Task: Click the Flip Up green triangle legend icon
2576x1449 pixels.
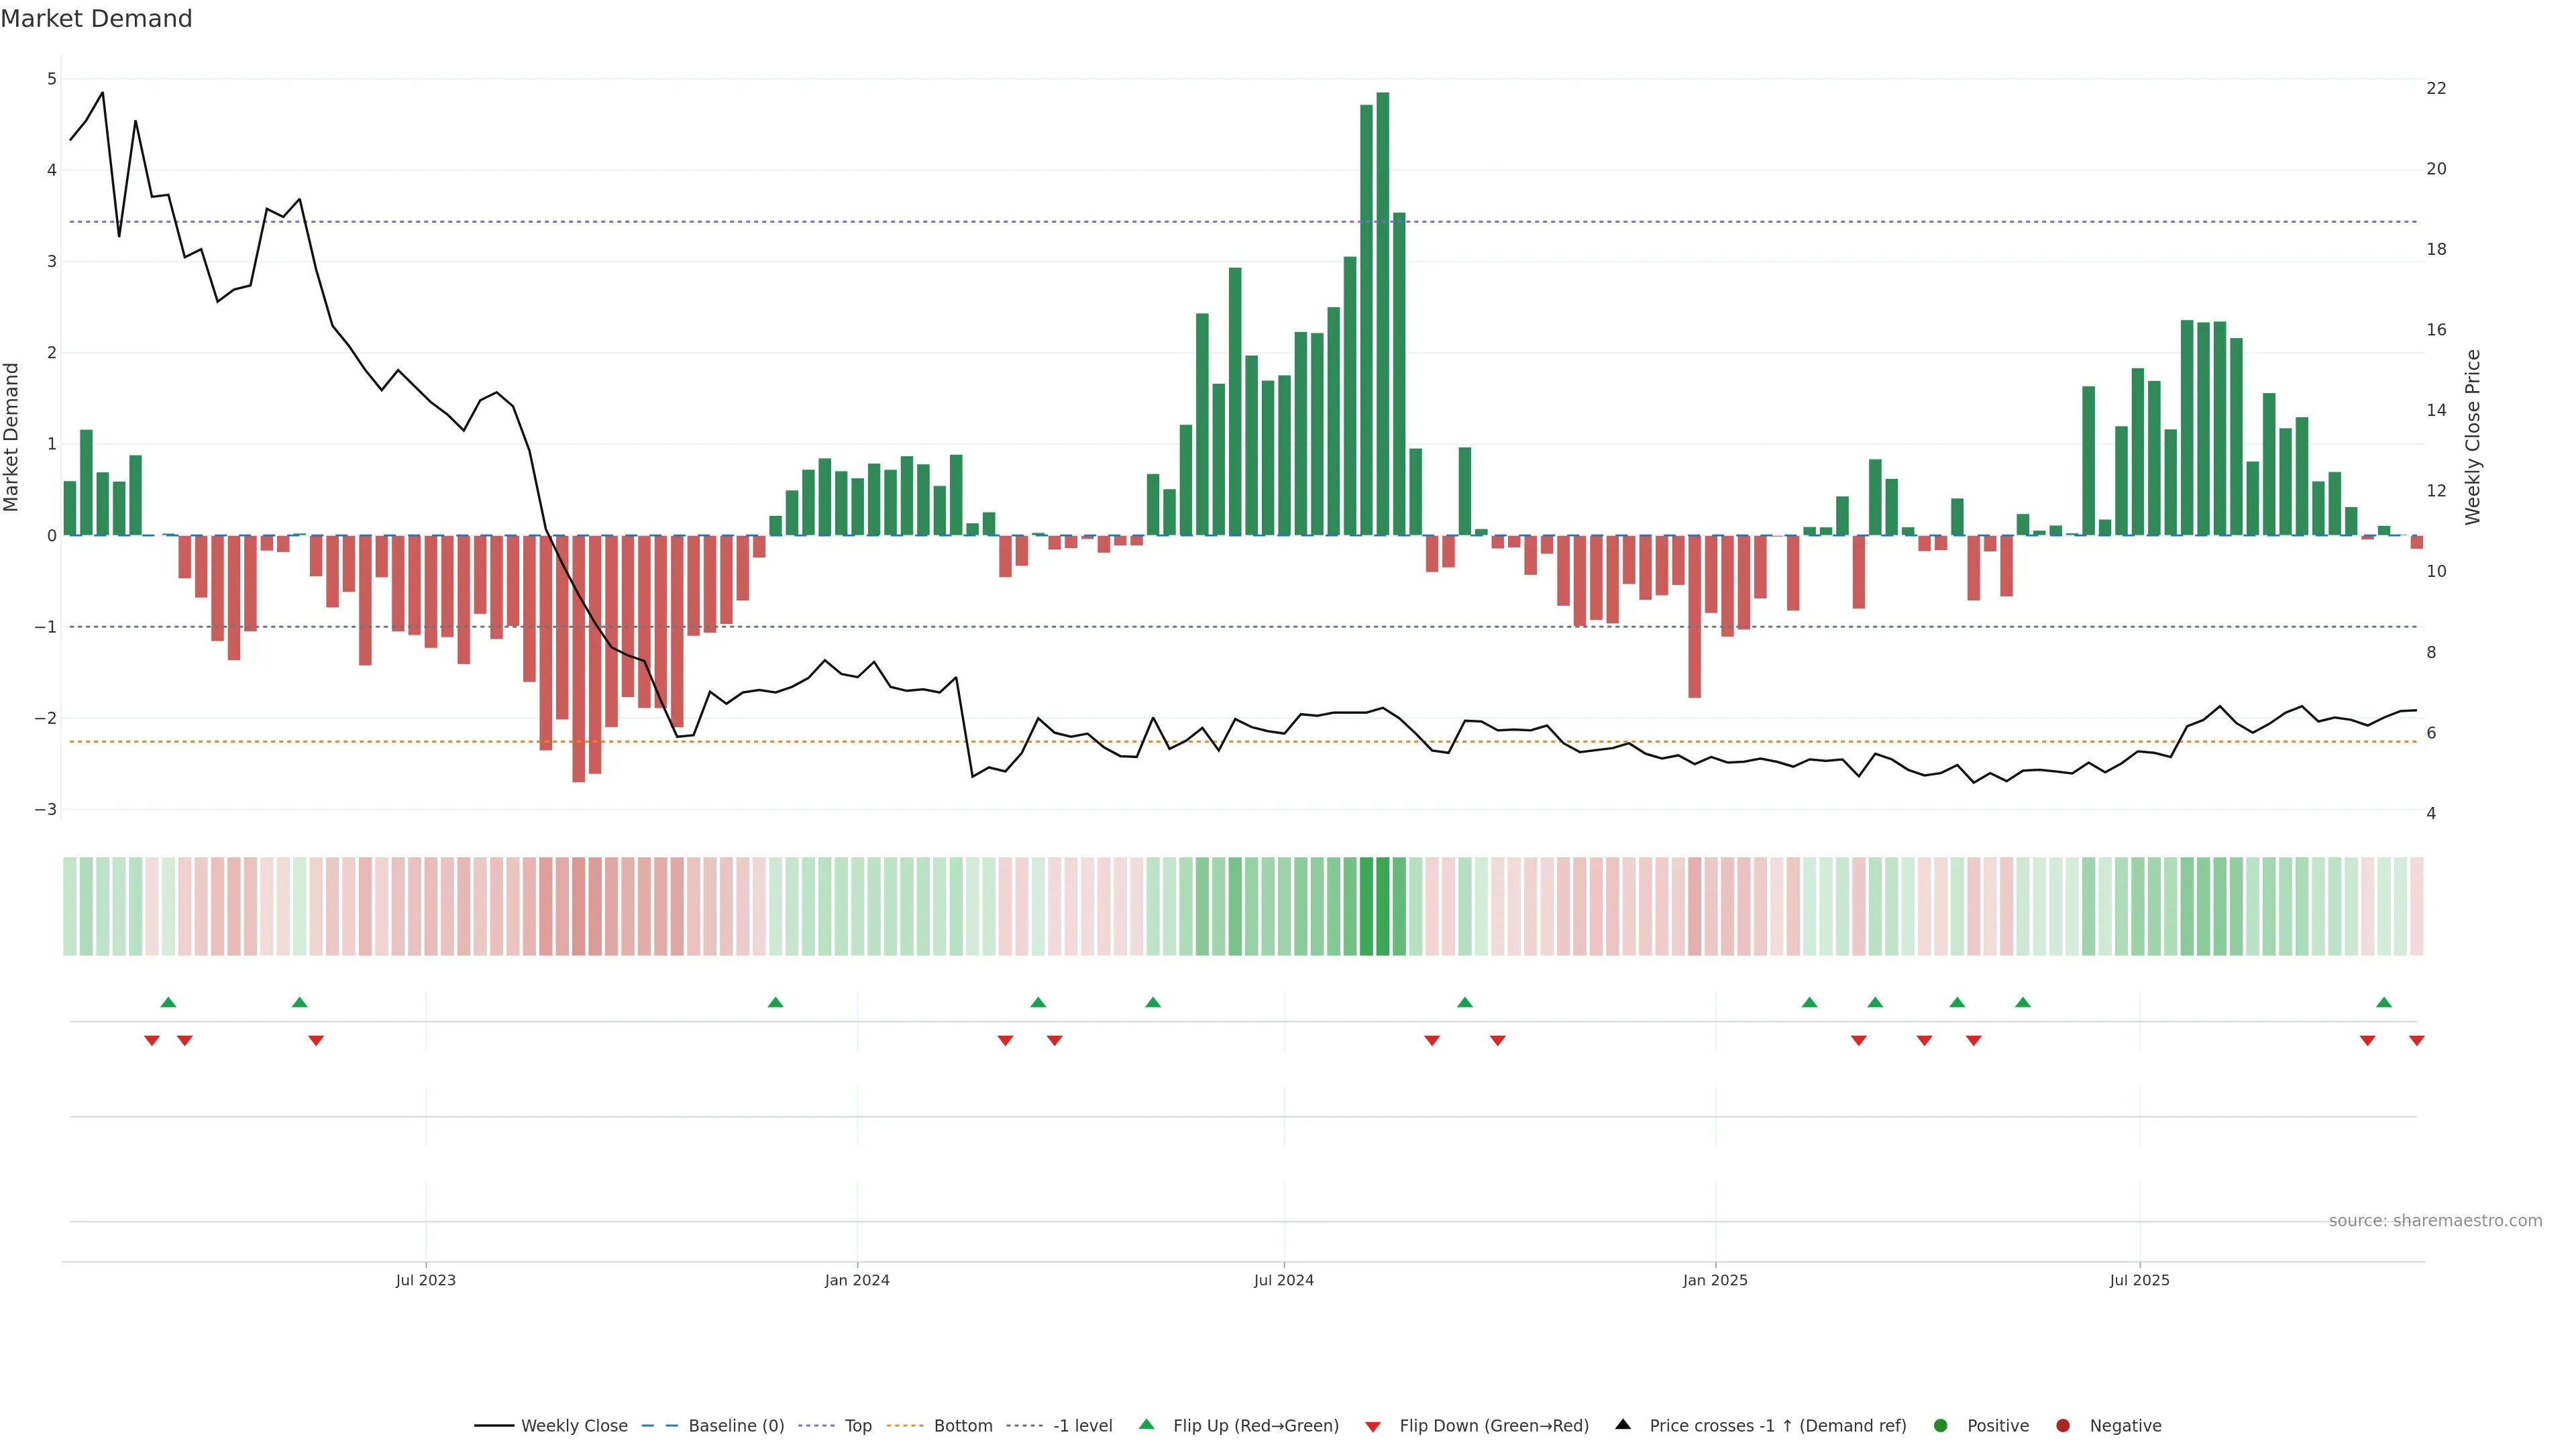Action: click(x=1147, y=1425)
